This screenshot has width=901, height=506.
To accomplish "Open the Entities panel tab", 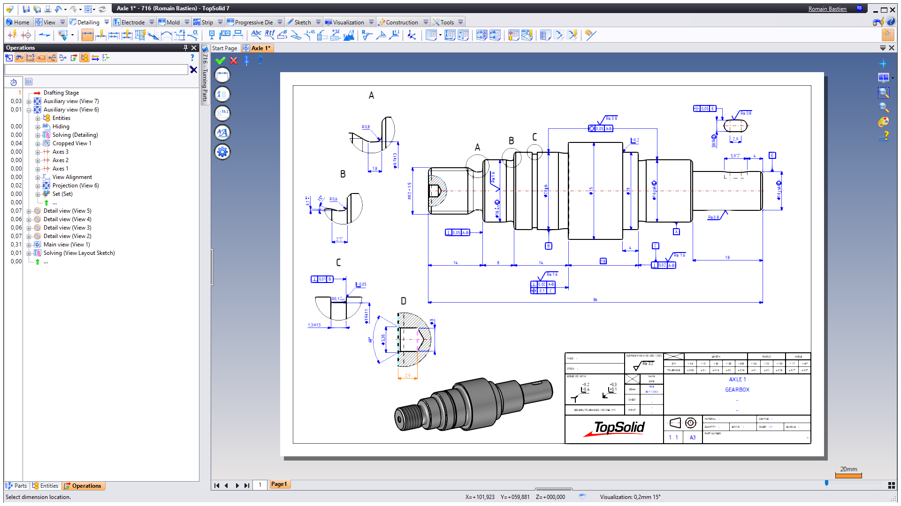I will 46,486.
